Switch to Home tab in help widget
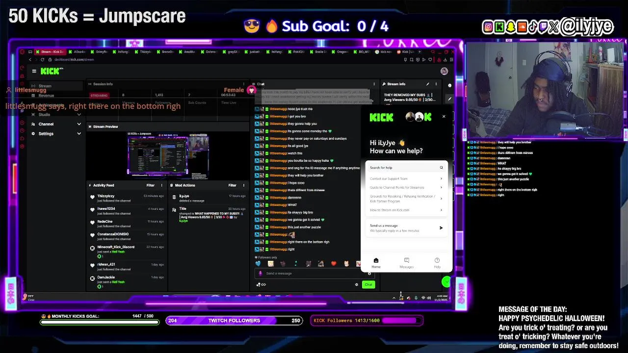 tap(376, 263)
